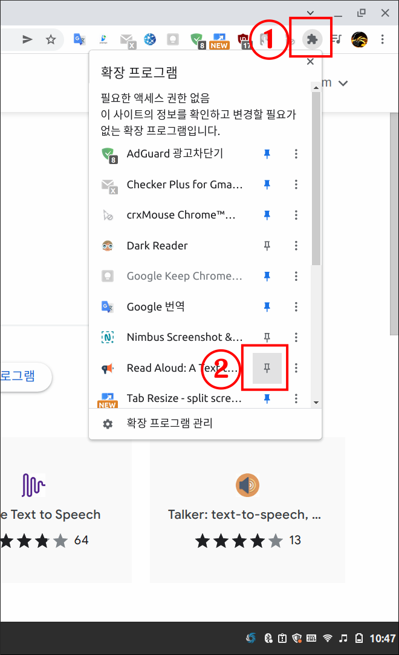This screenshot has width=399, height=655.
Task: Unpin crxMouse Chrome extension from toolbar
Action: [x=267, y=215]
